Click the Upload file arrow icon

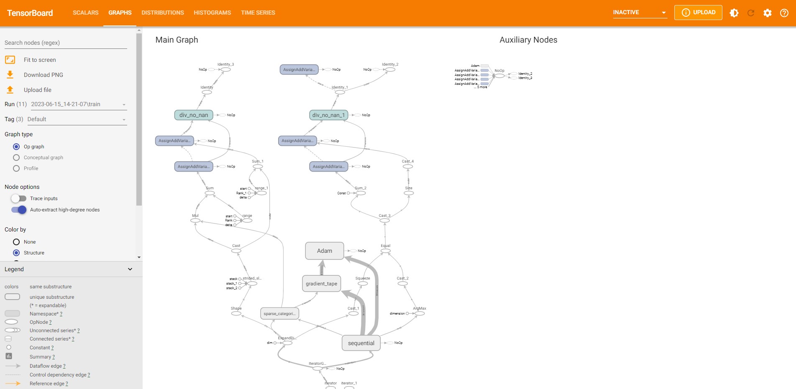coord(10,90)
